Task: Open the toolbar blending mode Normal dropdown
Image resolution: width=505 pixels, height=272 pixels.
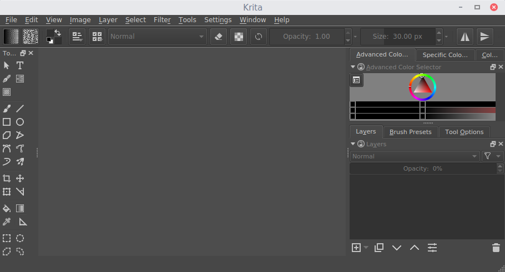Action: click(157, 37)
